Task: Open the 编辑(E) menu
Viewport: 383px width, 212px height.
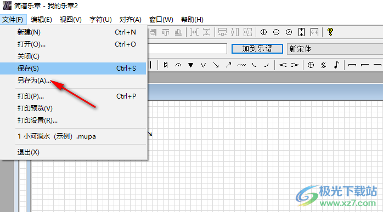Action: pos(41,20)
